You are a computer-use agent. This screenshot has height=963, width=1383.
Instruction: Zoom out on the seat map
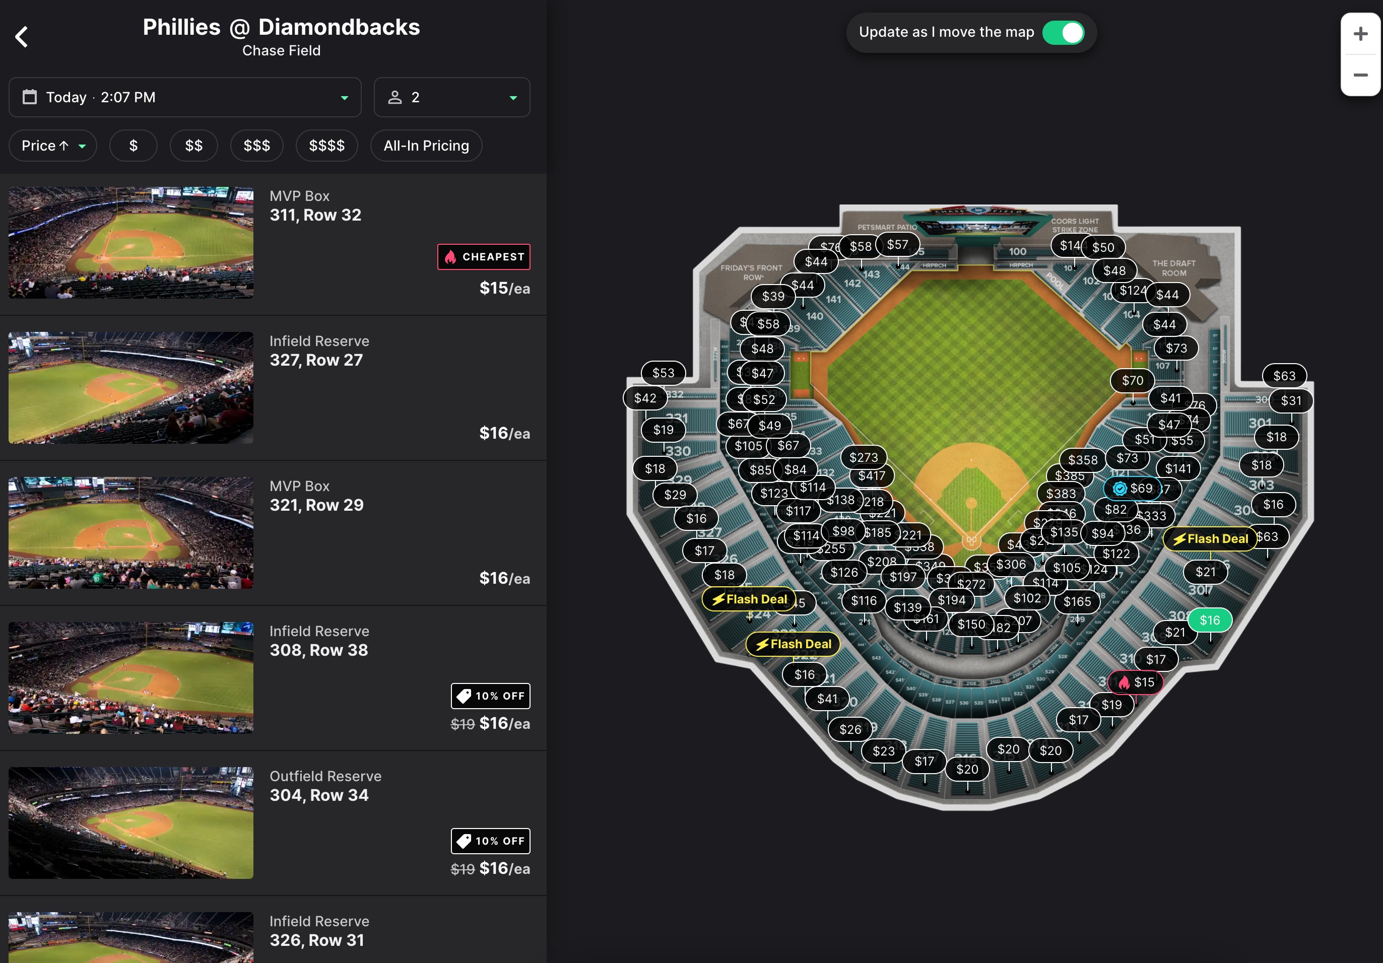click(1360, 75)
